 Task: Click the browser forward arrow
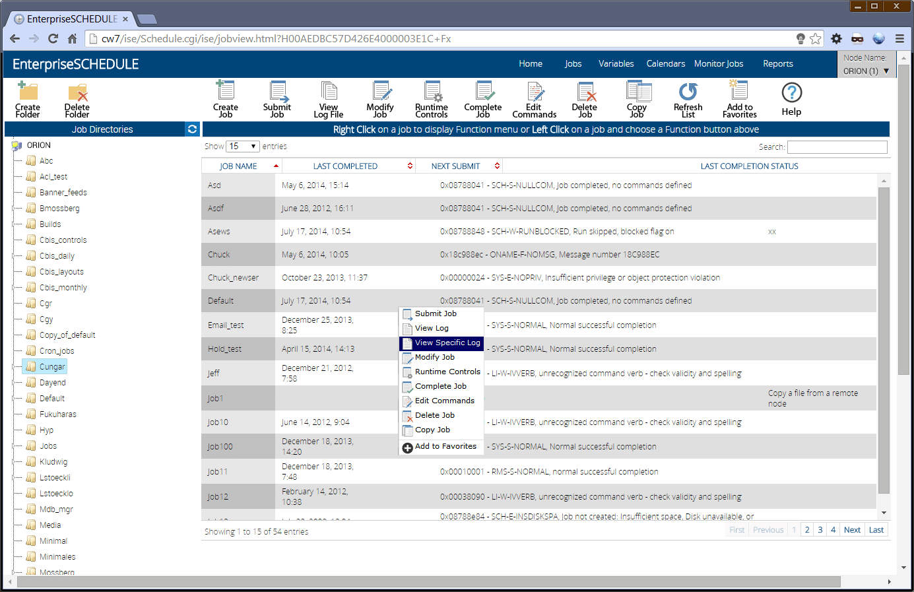[34, 39]
